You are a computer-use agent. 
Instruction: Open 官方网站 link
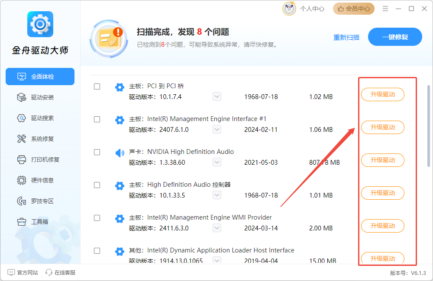coord(23,272)
